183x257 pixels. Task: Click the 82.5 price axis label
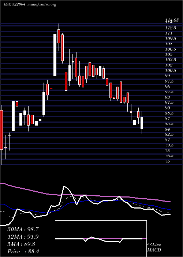pos(169,135)
